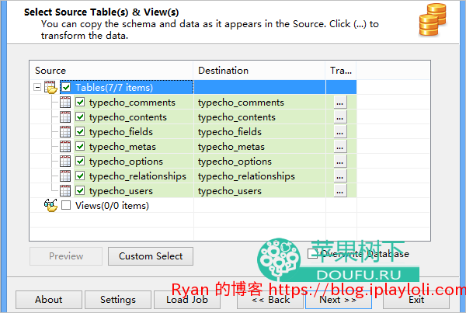Click the Custom Select button

[x=151, y=256]
